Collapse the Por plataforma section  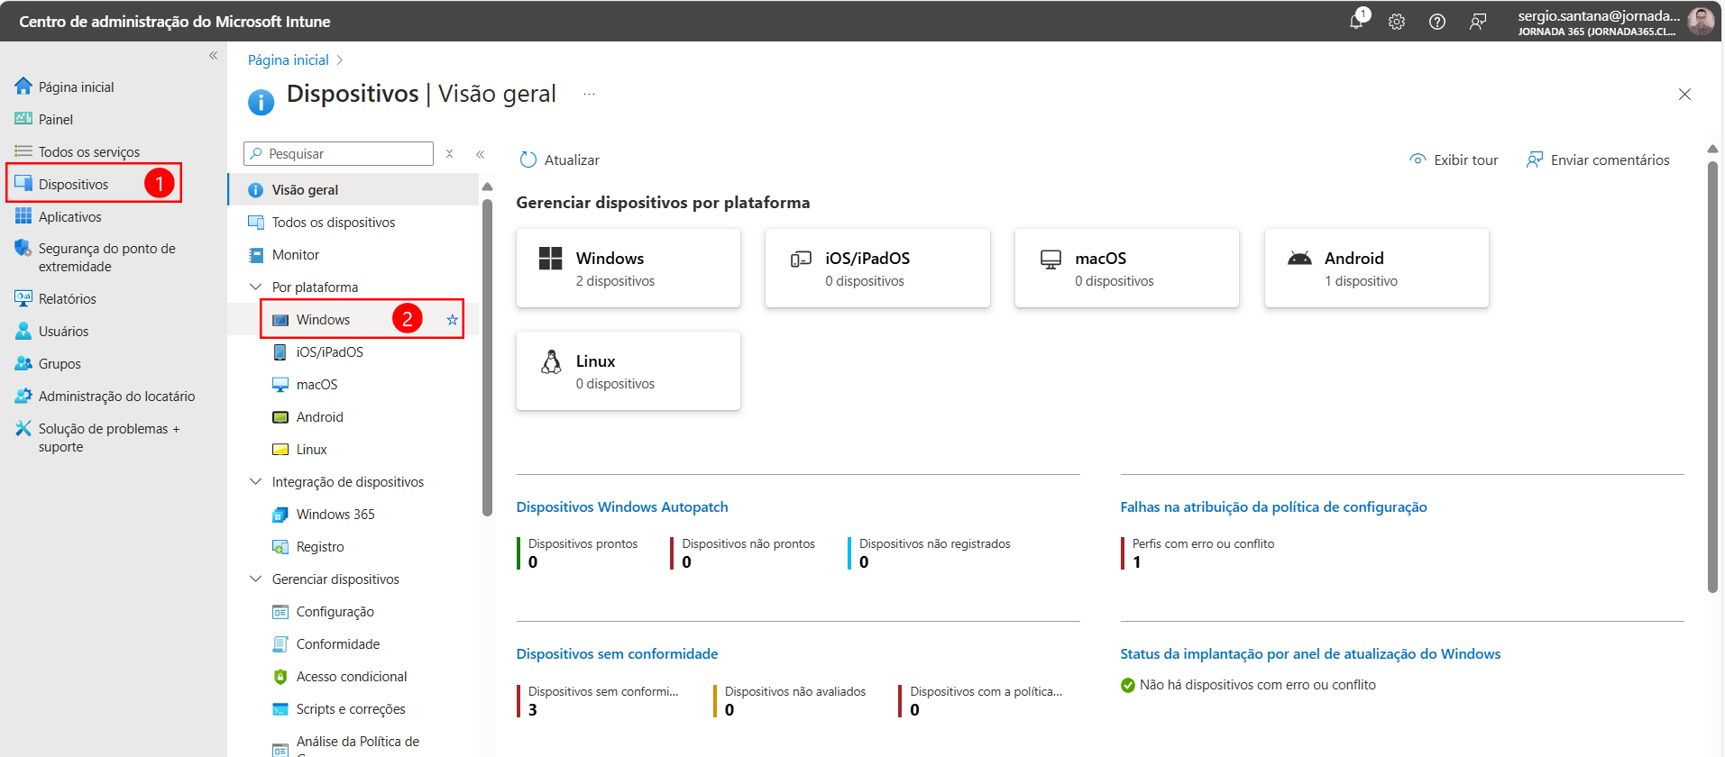255,287
